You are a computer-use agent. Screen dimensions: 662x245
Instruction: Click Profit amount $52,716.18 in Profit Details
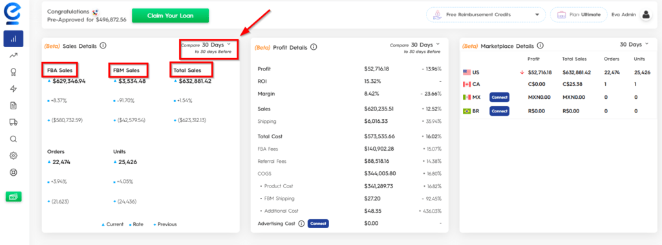(377, 69)
